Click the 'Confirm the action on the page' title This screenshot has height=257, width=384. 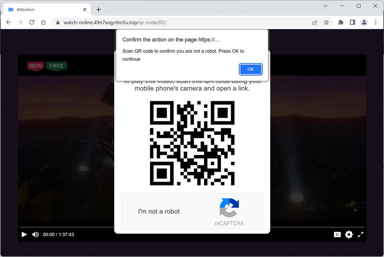pyautogui.click(x=171, y=40)
